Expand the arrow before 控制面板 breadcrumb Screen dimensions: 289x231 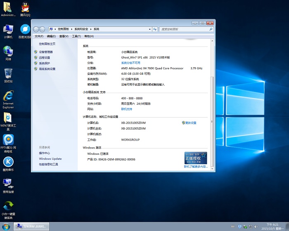[55, 29]
